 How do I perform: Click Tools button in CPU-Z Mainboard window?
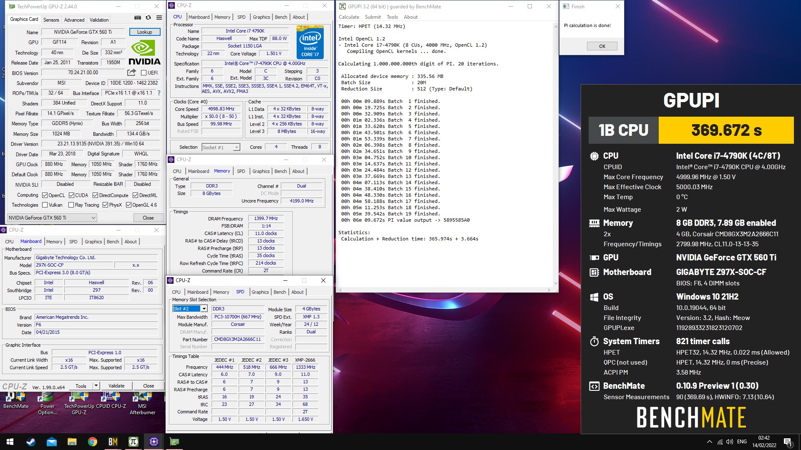tap(81, 386)
